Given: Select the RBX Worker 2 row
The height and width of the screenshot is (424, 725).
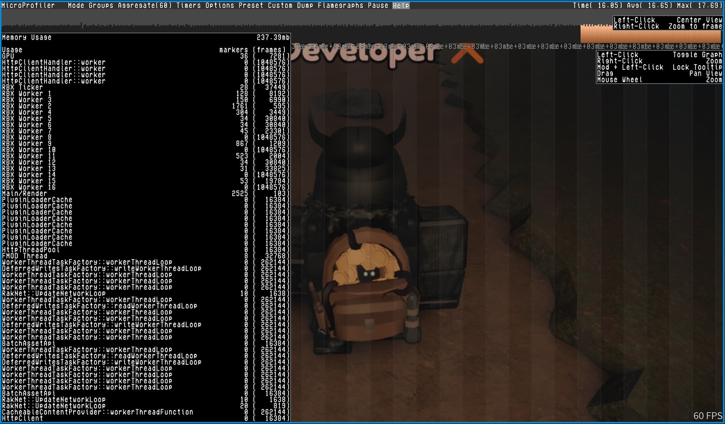Looking at the screenshot, I should pos(146,106).
